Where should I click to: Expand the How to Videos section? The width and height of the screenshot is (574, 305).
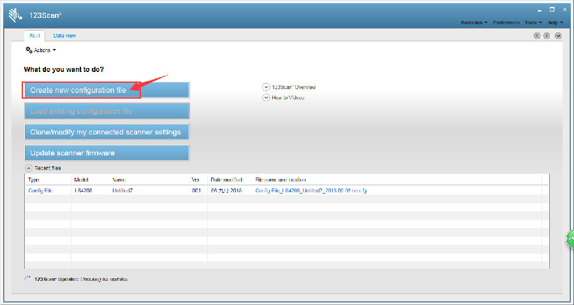click(266, 97)
